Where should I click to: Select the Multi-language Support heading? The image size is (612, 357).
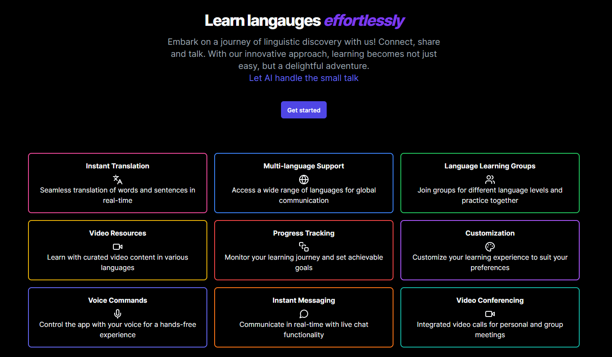coord(304,166)
